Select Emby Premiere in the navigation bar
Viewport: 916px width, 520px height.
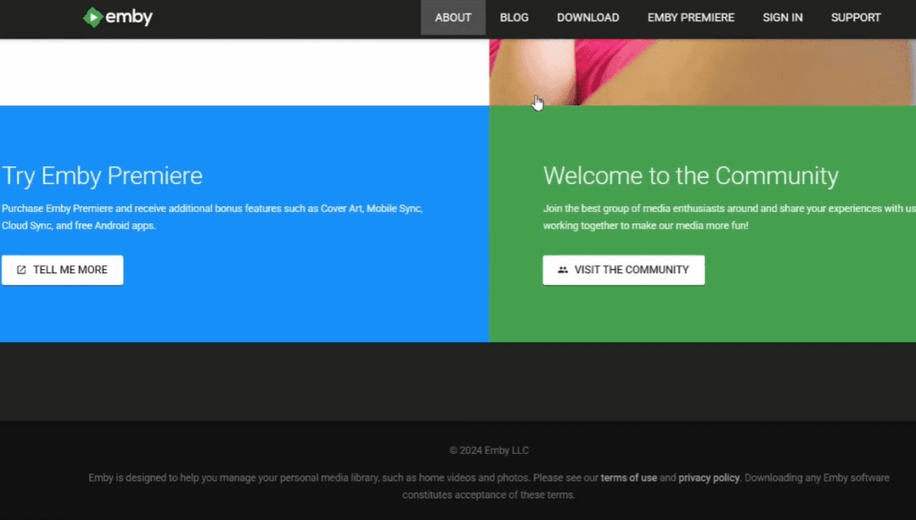pos(691,18)
